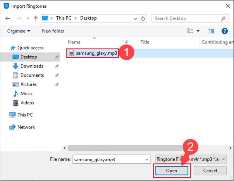
Task: Open the view options dropdown arrow
Action: point(198,31)
